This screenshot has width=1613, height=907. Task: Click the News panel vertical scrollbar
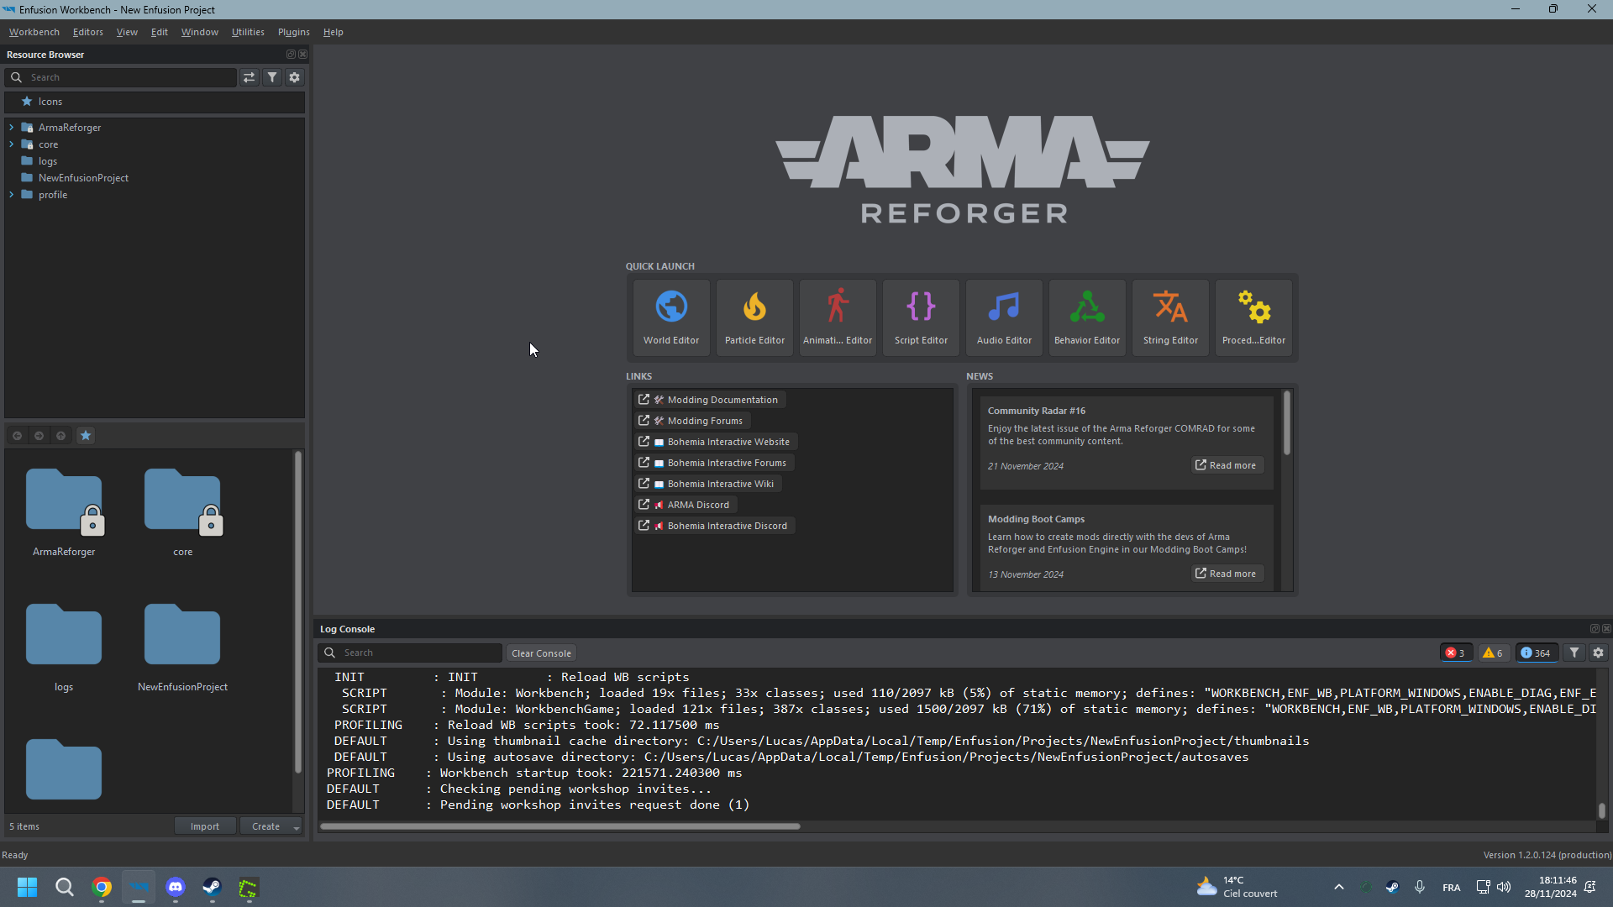click(1286, 423)
